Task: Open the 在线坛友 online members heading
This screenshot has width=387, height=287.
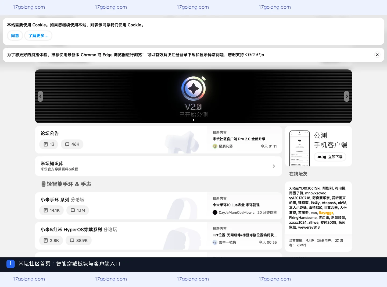Action: [298, 174]
